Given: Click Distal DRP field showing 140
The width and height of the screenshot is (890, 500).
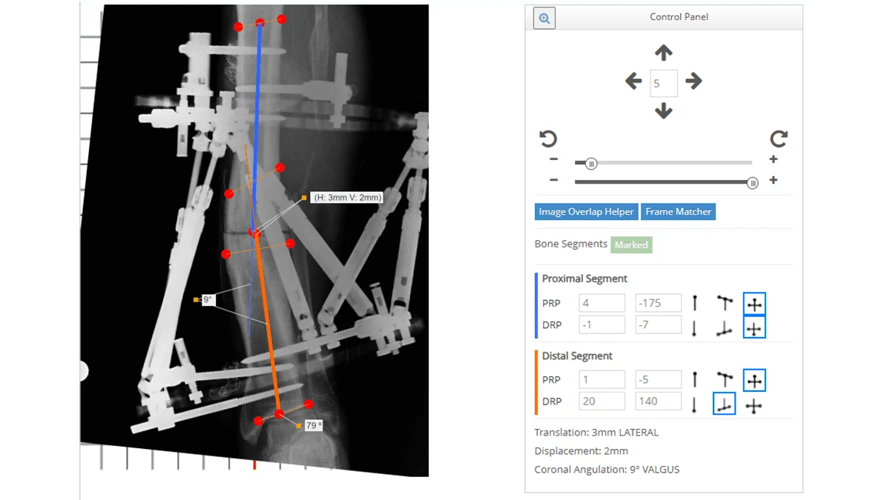Looking at the screenshot, I should [659, 401].
